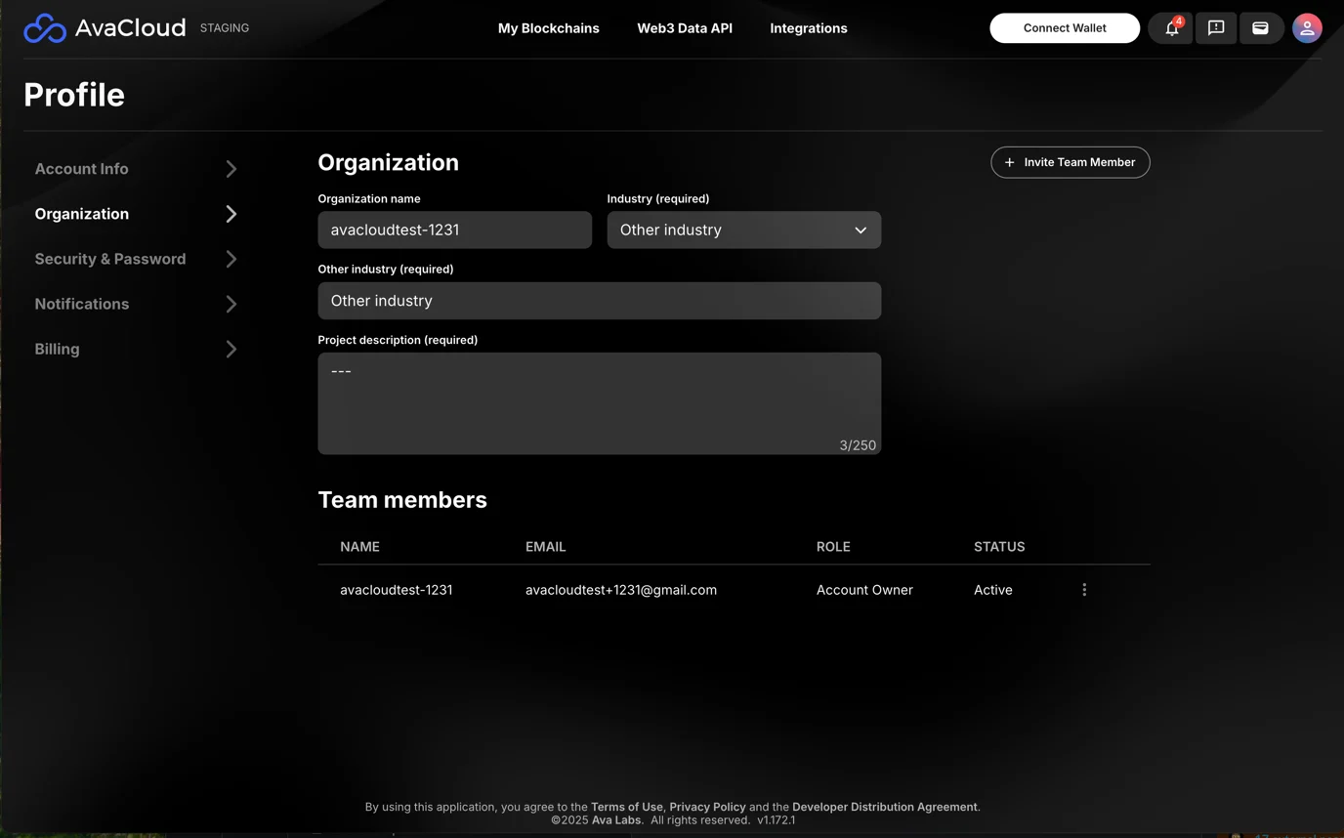Click inside the Organization name field
The height and width of the screenshot is (838, 1344).
[454, 230]
